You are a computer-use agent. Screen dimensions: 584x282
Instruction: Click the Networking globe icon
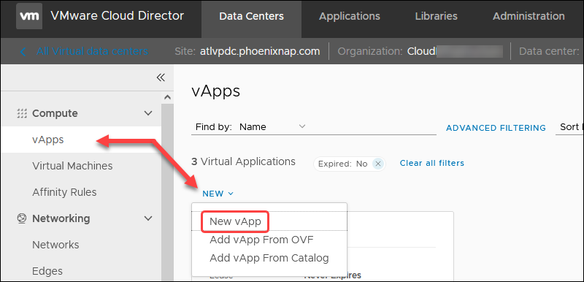(22, 218)
